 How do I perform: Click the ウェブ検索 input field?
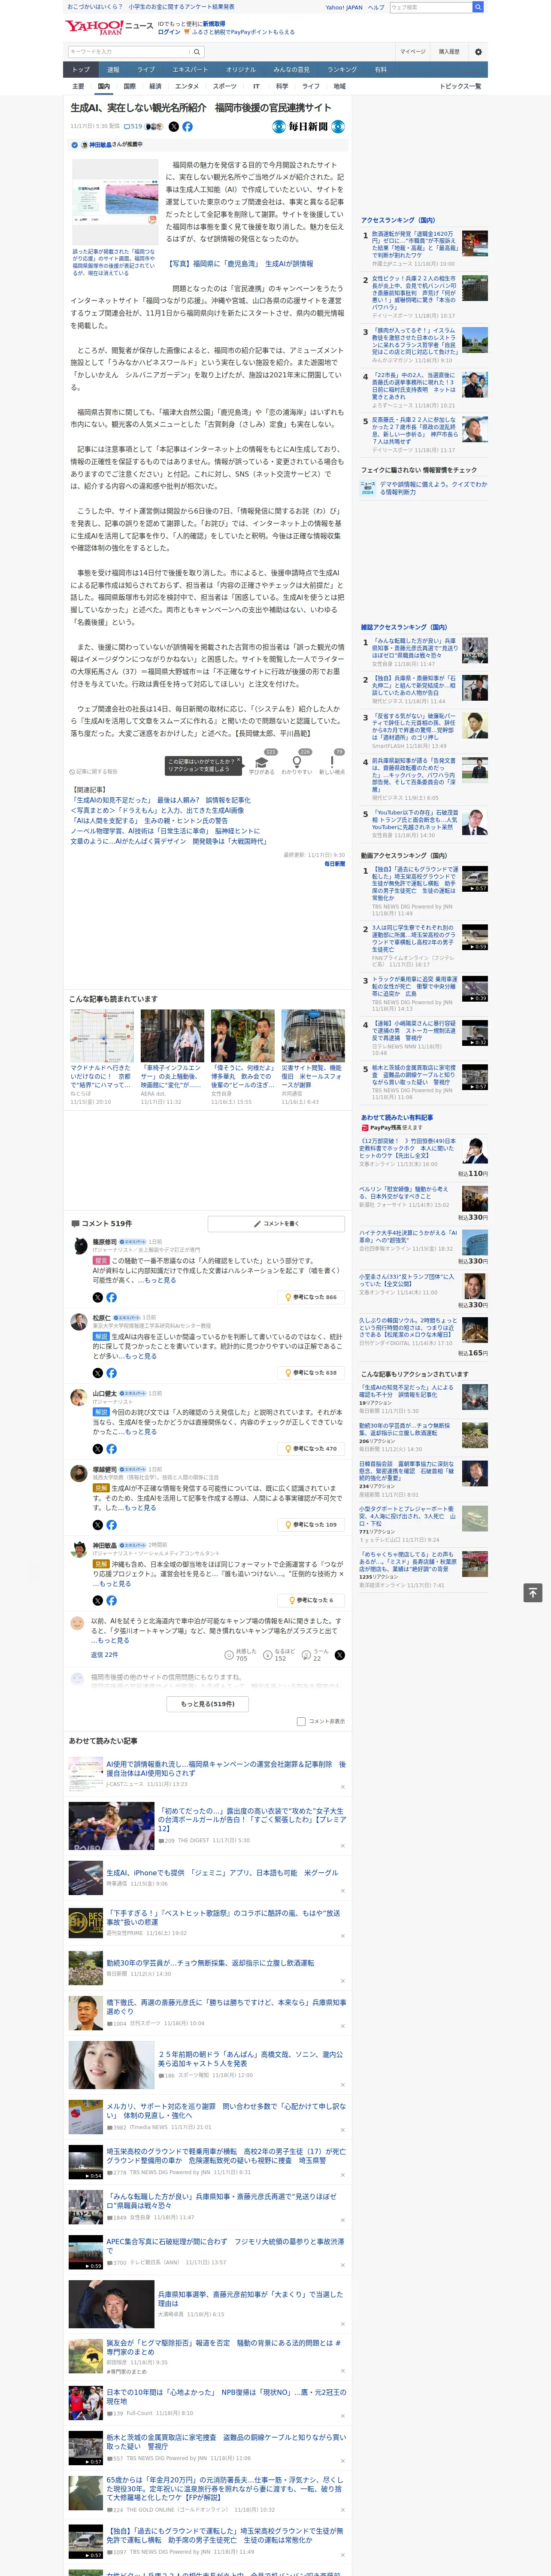click(x=430, y=7)
